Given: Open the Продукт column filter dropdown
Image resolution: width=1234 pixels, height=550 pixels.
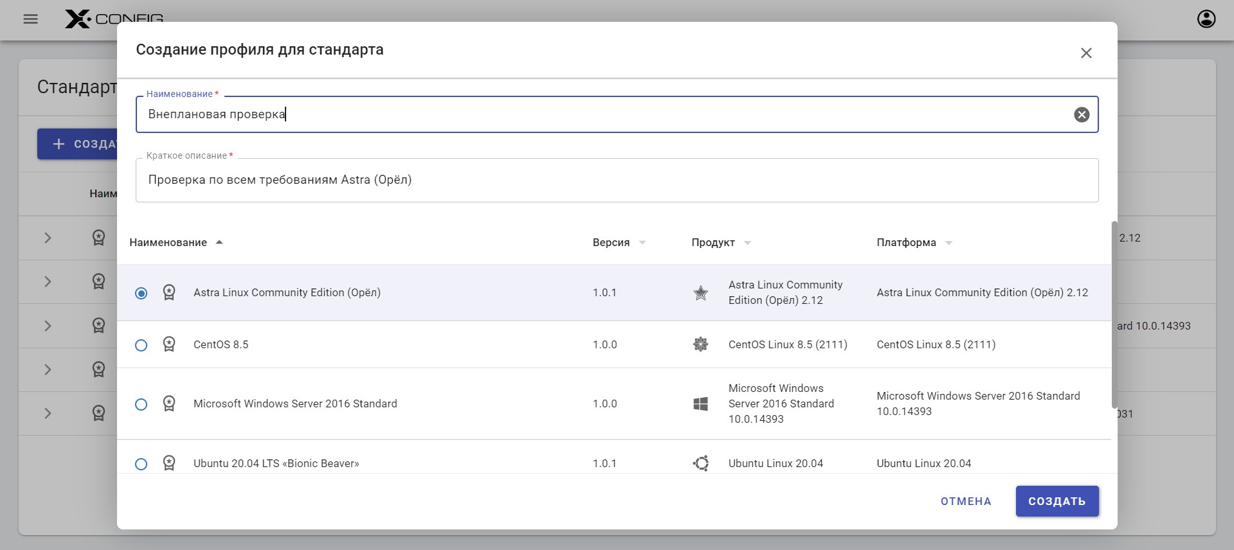Looking at the screenshot, I should click(x=747, y=243).
